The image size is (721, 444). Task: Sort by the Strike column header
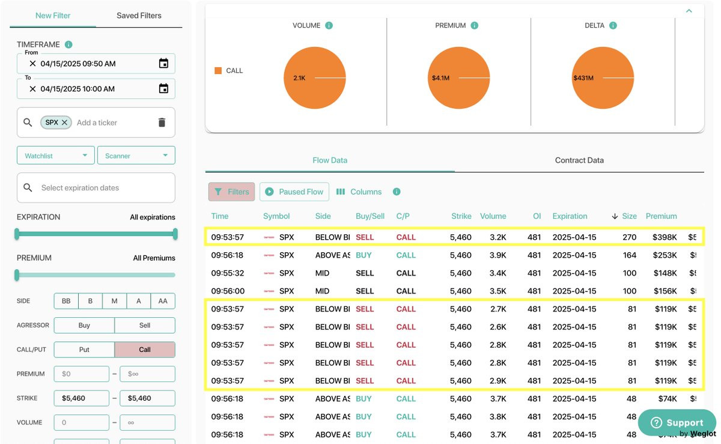tap(461, 216)
